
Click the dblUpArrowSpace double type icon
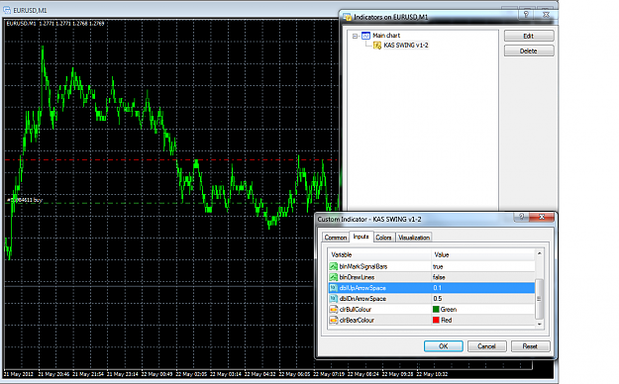[334, 288]
